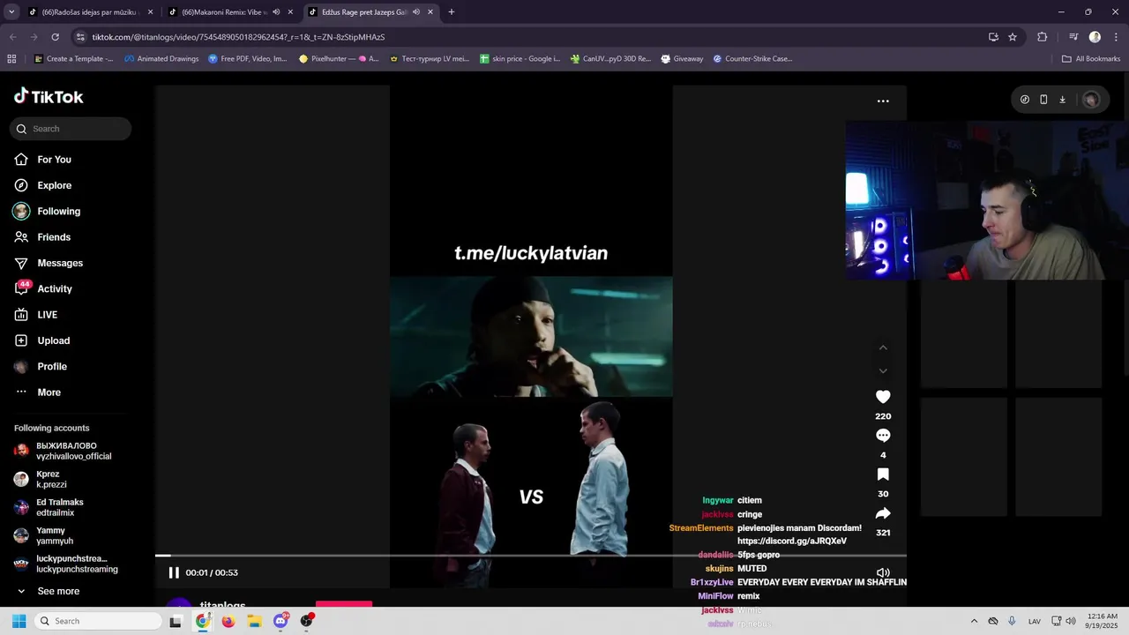Open the install app icon in address bar

point(993,37)
